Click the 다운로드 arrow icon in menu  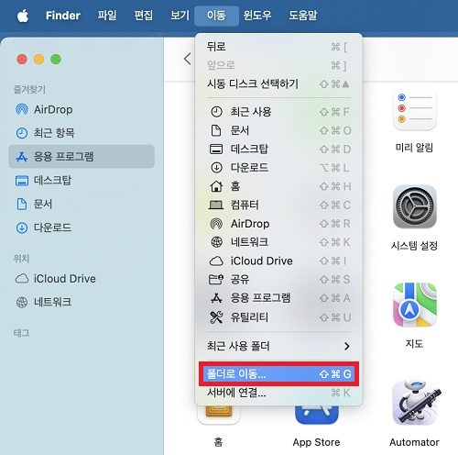216,168
